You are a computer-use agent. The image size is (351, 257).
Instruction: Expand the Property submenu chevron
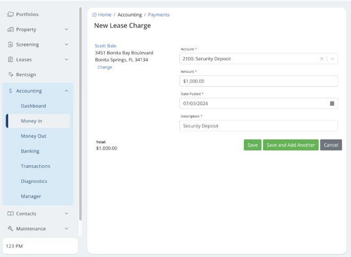(66, 30)
